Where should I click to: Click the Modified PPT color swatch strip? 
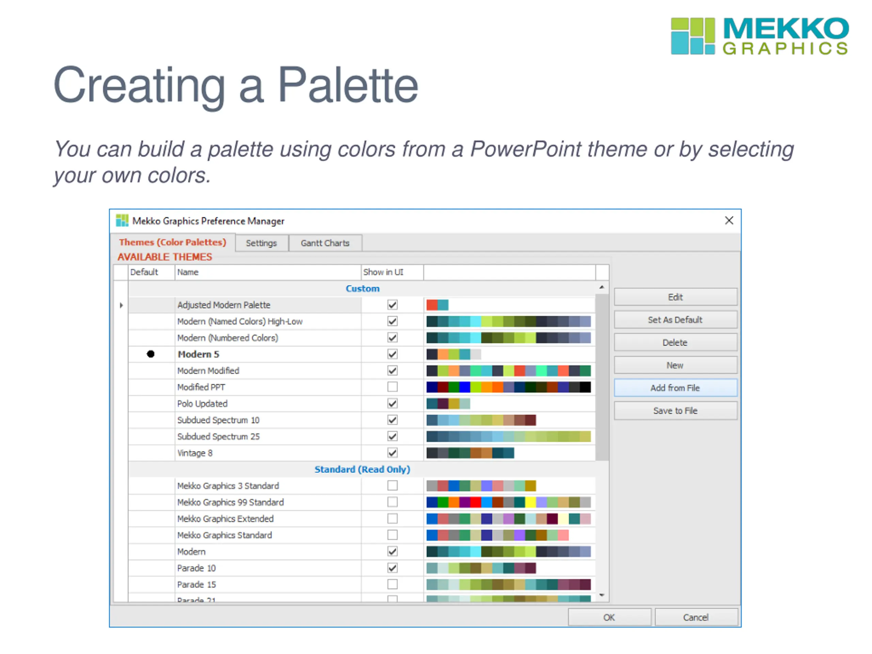[509, 387]
